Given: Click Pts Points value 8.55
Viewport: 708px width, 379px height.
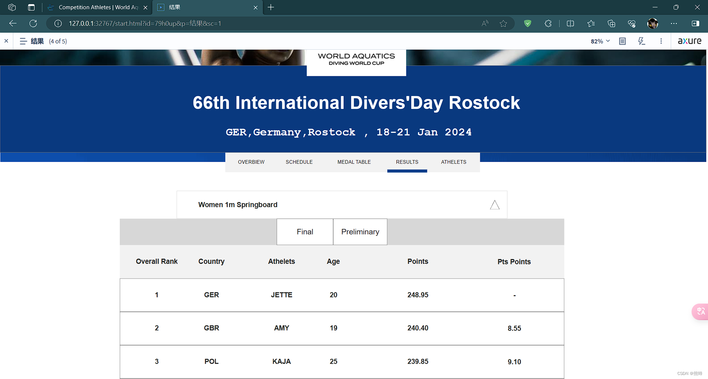Looking at the screenshot, I should pyautogui.click(x=514, y=328).
